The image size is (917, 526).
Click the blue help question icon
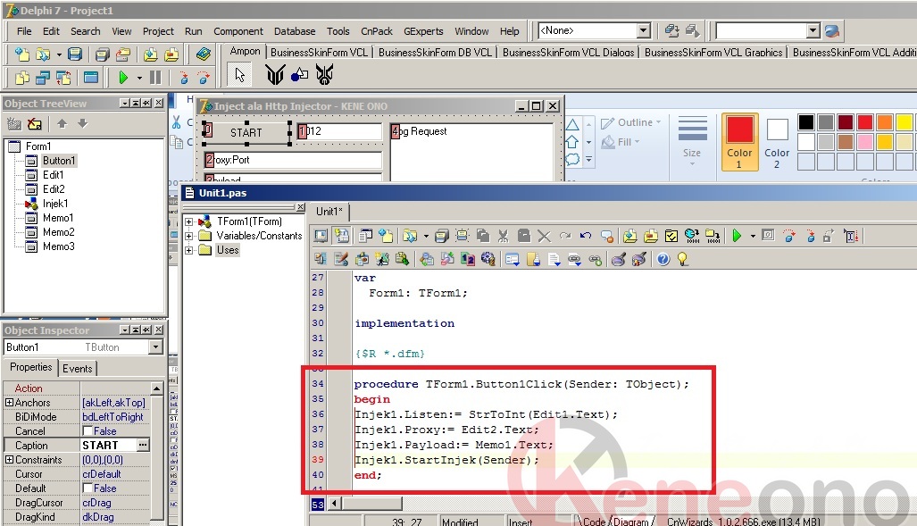[663, 259]
